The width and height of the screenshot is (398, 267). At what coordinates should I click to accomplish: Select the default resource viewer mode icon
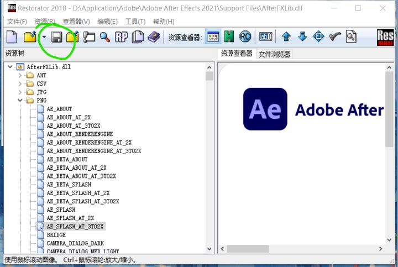pos(213,36)
